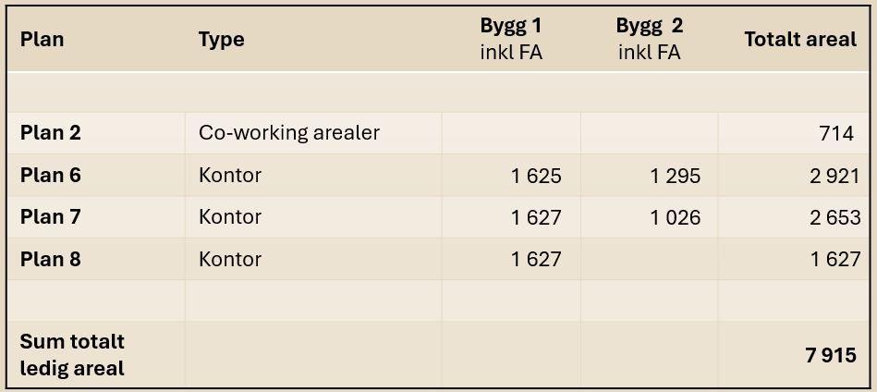Image resolution: width=877 pixels, height=392 pixels.
Task: Click the Type column header
Action: coord(222,40)
